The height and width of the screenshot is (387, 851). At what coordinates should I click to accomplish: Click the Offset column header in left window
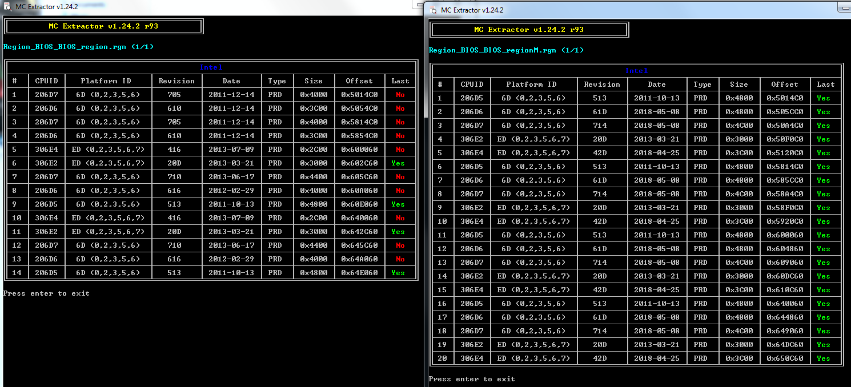coord(359,81)
